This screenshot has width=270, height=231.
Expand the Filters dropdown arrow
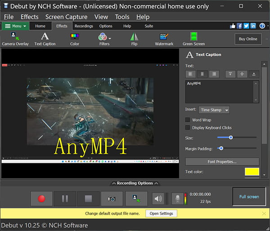click(110, 39)
